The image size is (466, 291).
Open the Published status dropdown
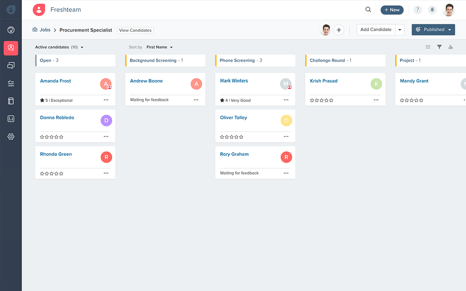click(x=433, y=30)
